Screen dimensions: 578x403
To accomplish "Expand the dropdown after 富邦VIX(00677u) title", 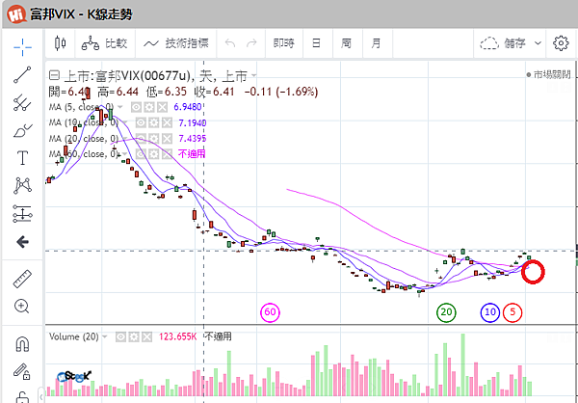I will [x=253, y=76].
